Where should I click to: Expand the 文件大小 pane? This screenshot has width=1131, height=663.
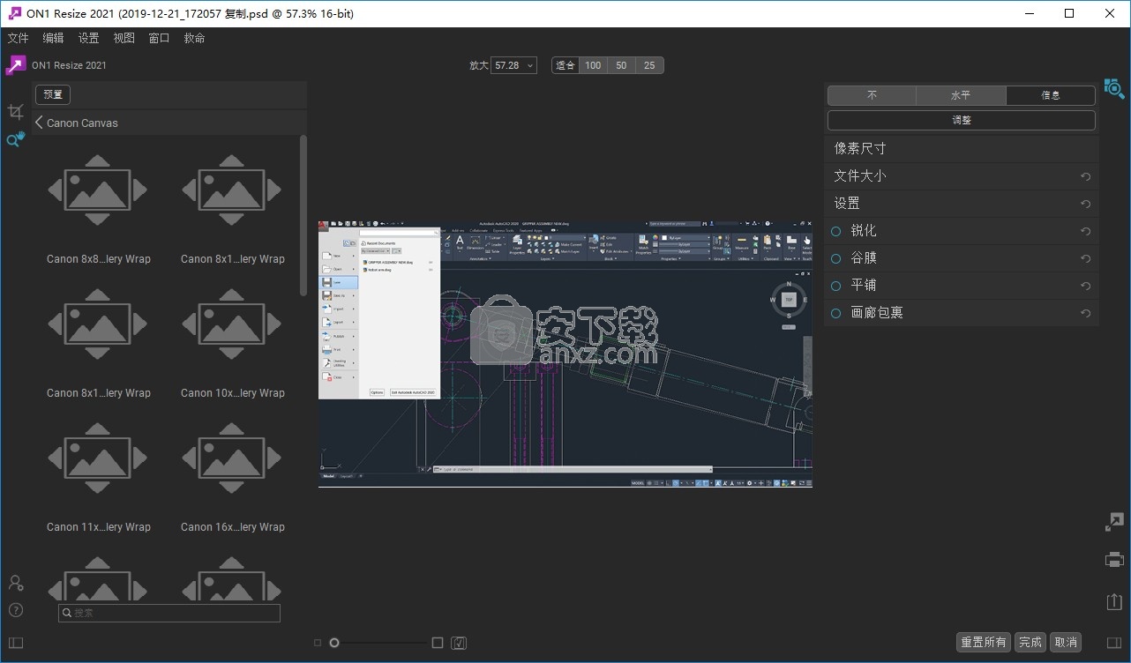pyautogui.click(x=962, y=176)
